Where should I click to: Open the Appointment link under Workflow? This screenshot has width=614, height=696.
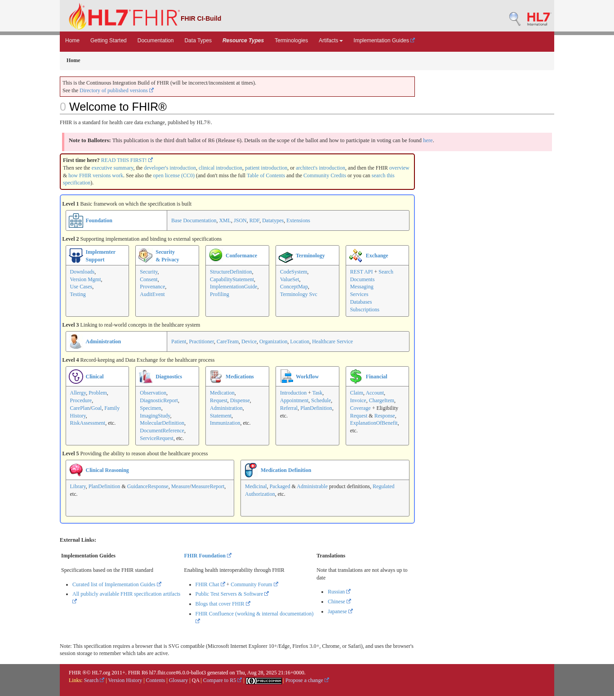click(x=294, y=400)
